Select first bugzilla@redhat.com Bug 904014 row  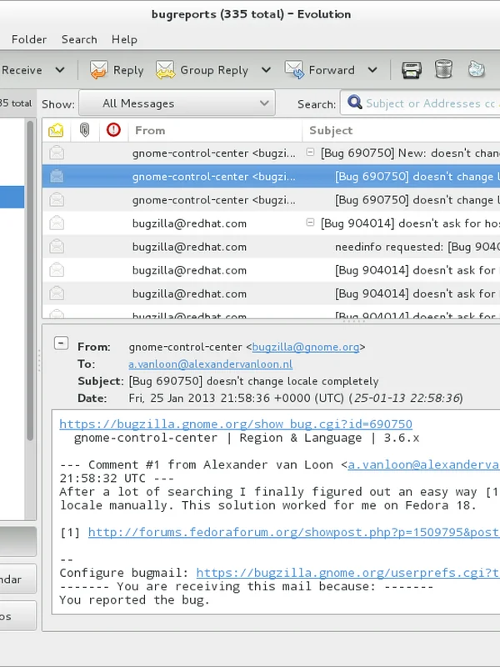(272, 223)
